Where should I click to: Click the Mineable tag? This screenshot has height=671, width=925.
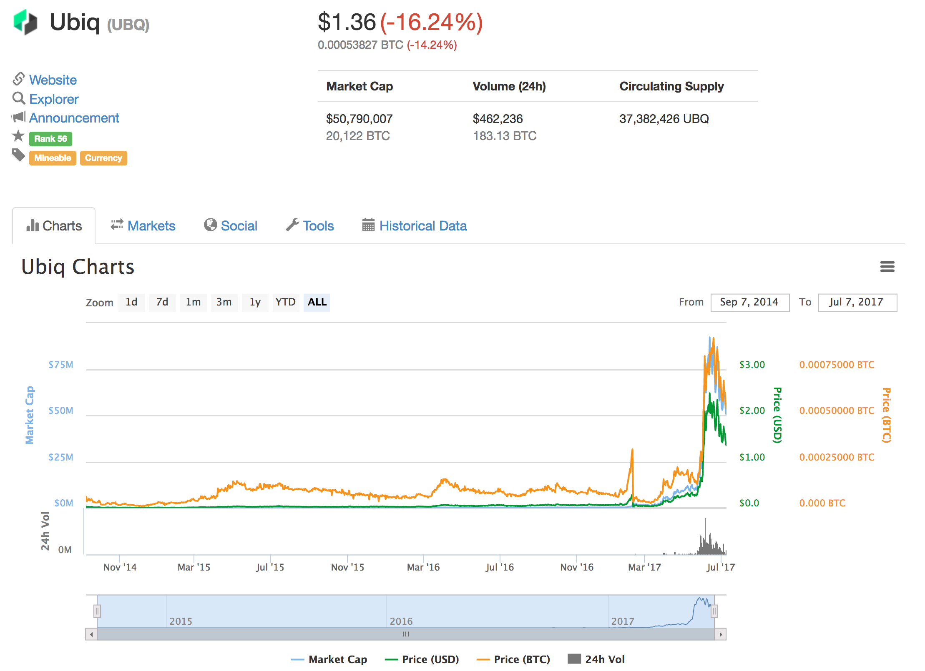pyautogui.click(x=53, y=158)
